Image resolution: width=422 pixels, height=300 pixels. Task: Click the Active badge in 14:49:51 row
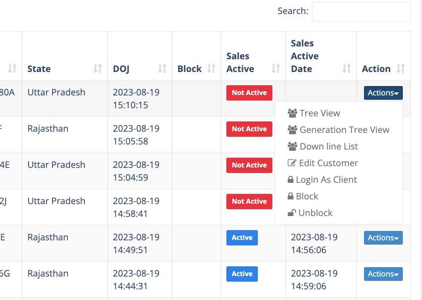(242, 238)
